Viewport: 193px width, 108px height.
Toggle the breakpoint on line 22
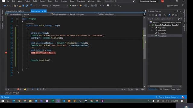(x=6, y=53)
